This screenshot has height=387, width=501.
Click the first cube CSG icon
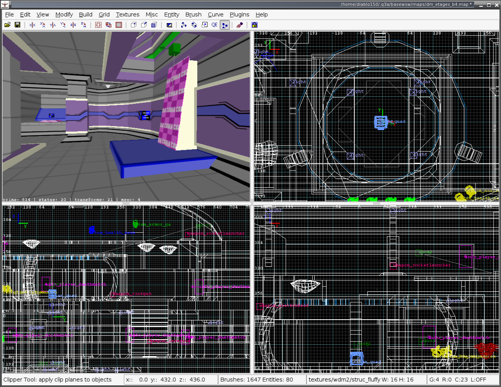pos(133,25)
